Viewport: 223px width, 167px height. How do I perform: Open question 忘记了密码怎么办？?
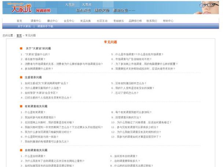[x=127, y=93]
